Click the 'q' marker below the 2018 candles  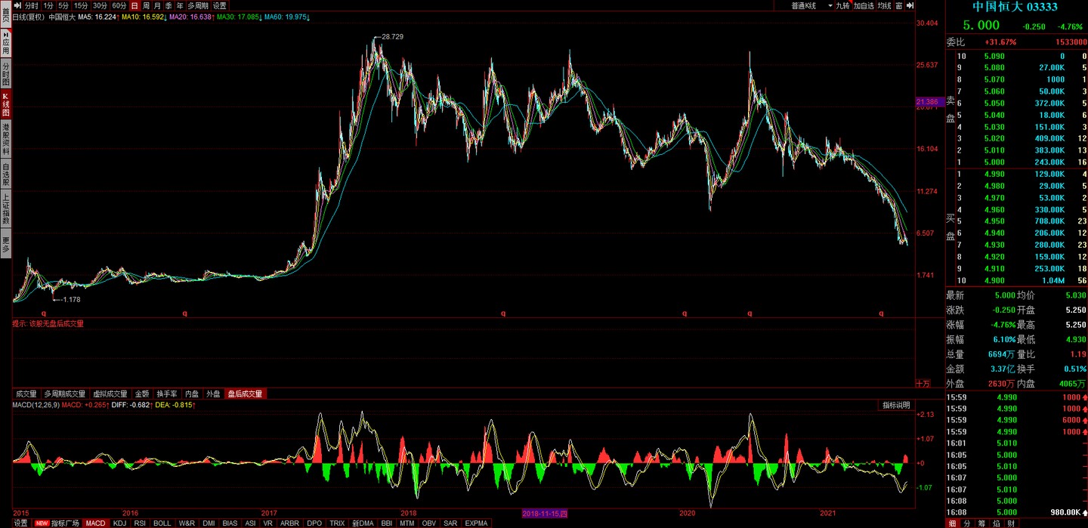[503, 313]
